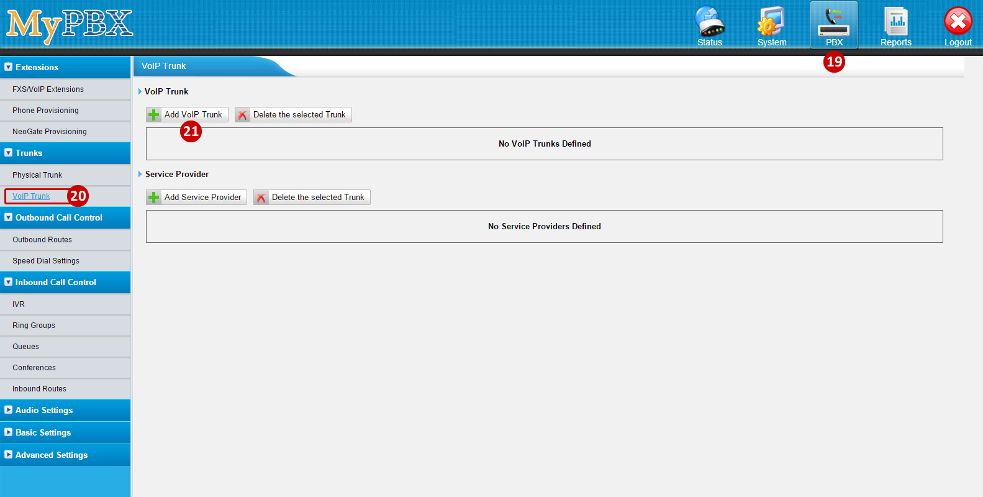Delete the selected trunk under VoIP Trunk
The height and width of the screenshot is (497, 983).
(x=293, y=115)
